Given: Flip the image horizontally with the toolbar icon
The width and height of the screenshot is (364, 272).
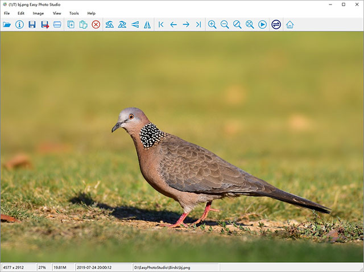Looking at the screenshot, I should [147, 24].
